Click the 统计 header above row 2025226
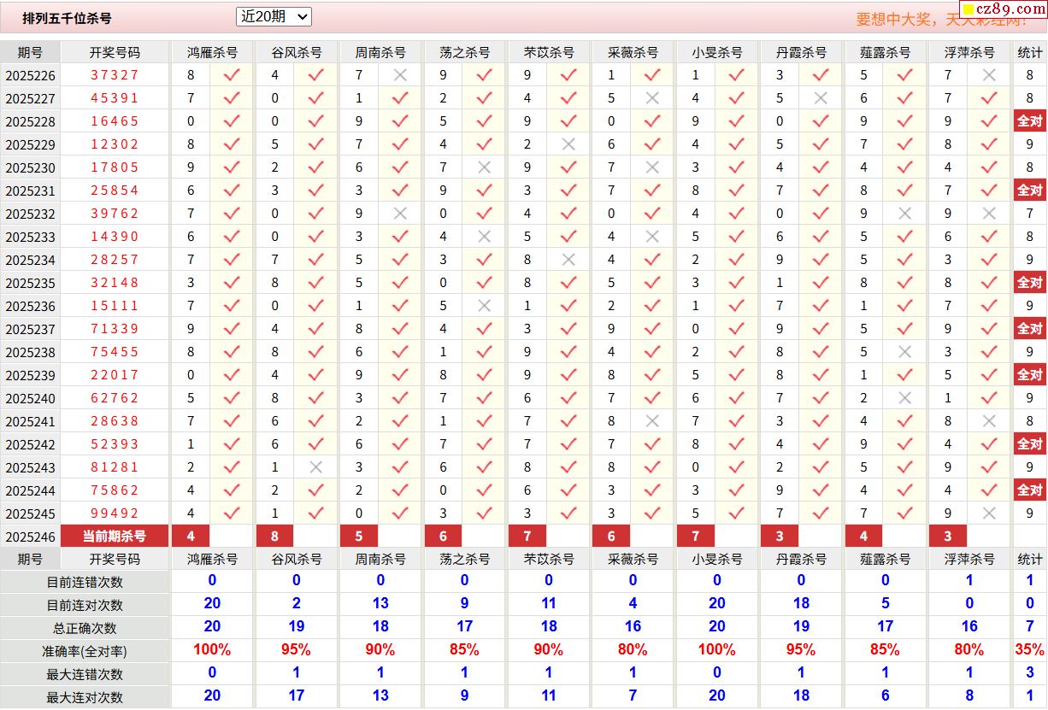The width and height of the screenshot is (1048, 710). (x=1030, y=52)
